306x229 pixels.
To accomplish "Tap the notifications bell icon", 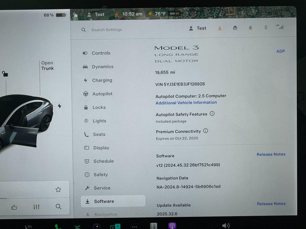I will click(x=250, y=28).
